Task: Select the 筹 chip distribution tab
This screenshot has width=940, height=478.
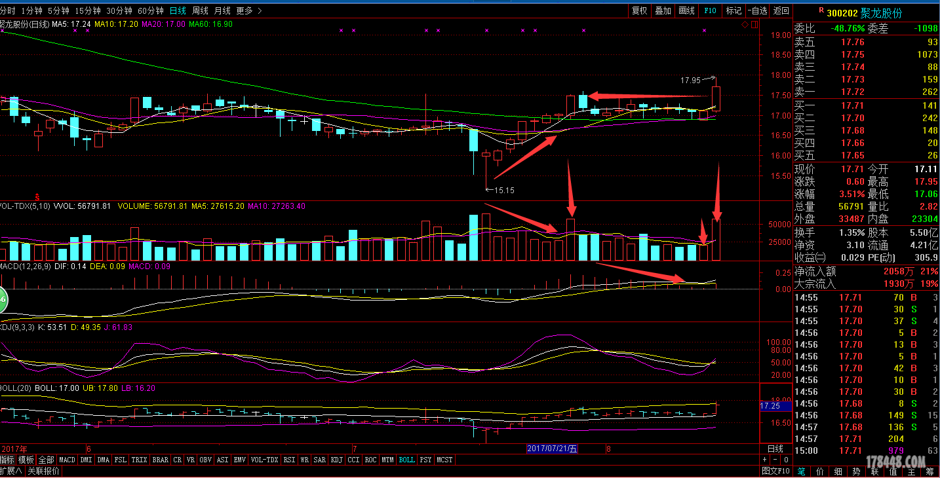Action: [930, 471]
